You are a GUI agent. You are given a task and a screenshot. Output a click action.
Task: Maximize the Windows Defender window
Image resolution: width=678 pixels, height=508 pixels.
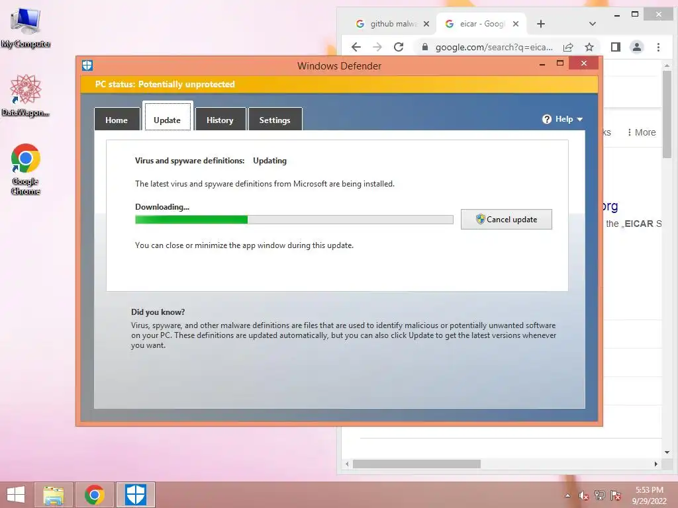[x=560, y=63]
